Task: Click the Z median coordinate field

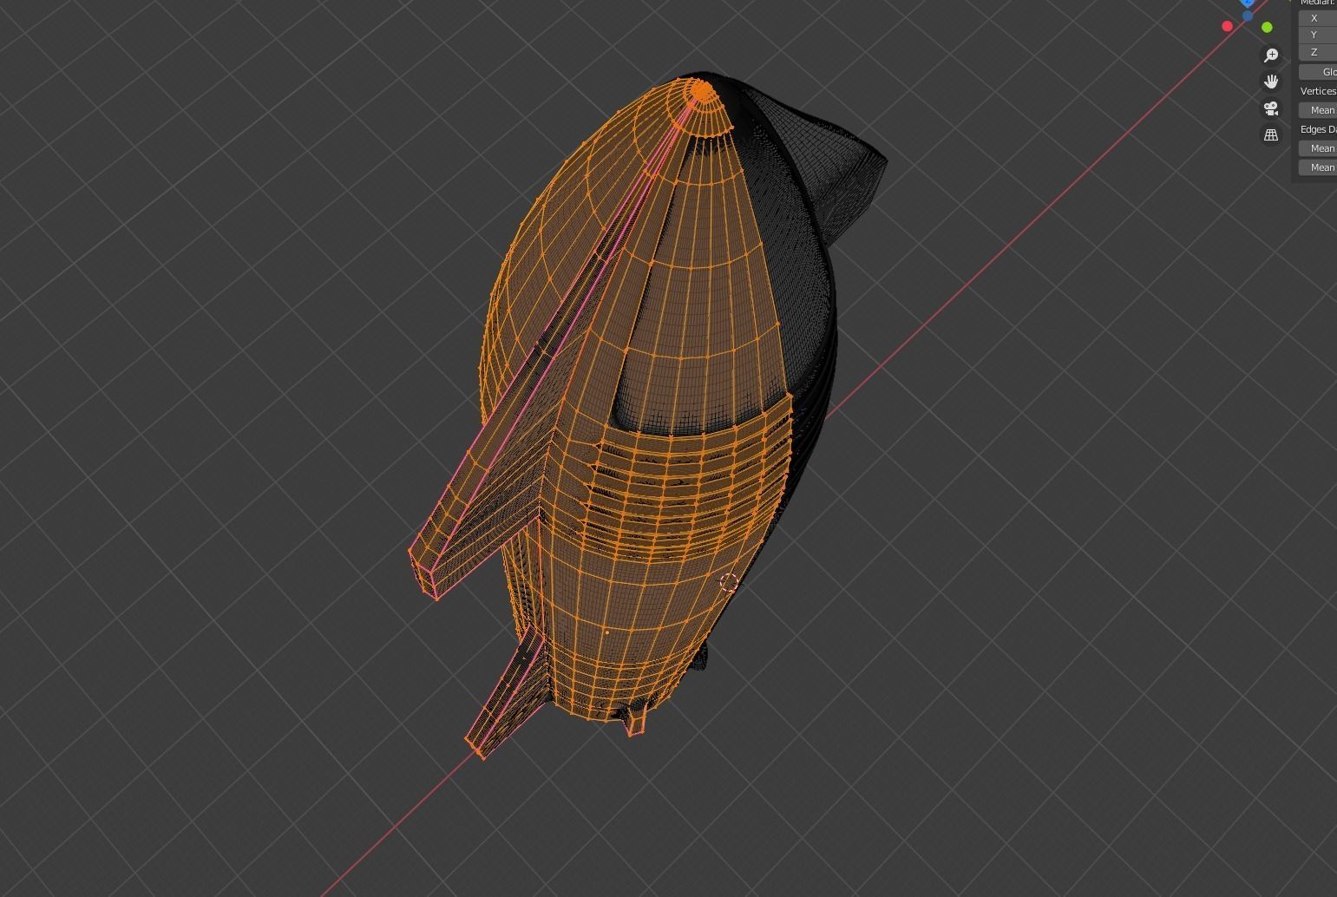Action: (x=1318, y=52)
